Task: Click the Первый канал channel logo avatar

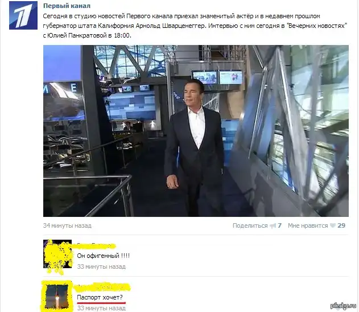Action: 23,15
